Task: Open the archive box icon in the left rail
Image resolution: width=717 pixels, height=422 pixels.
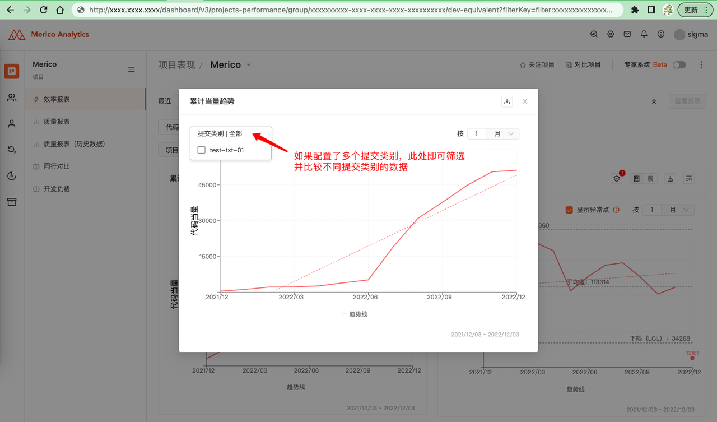Action: pyautogui.click(x=12, y=202)
